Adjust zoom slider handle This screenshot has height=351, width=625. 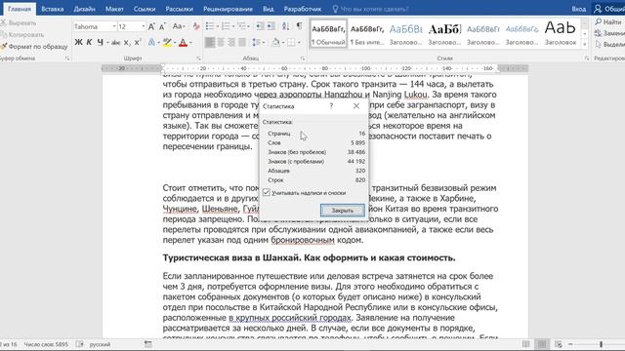tap(602, 344)
